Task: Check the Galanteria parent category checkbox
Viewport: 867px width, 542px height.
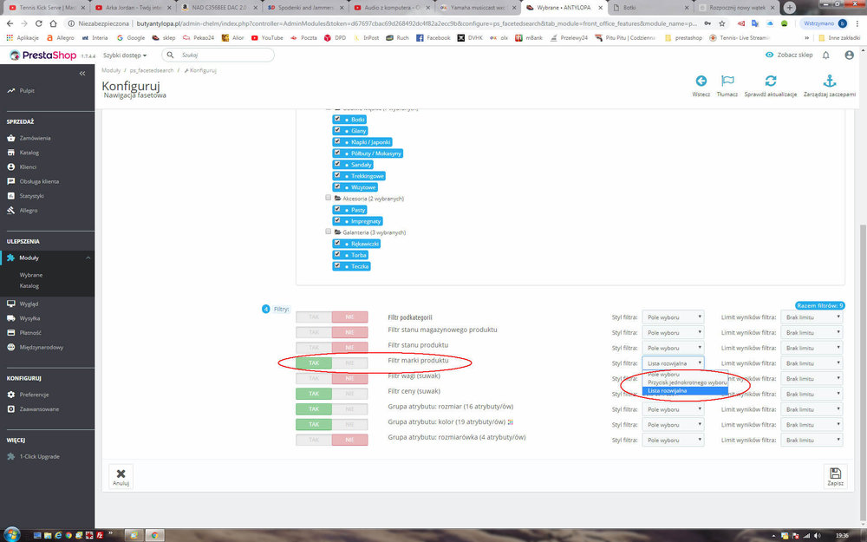Action: coord(328,232)
